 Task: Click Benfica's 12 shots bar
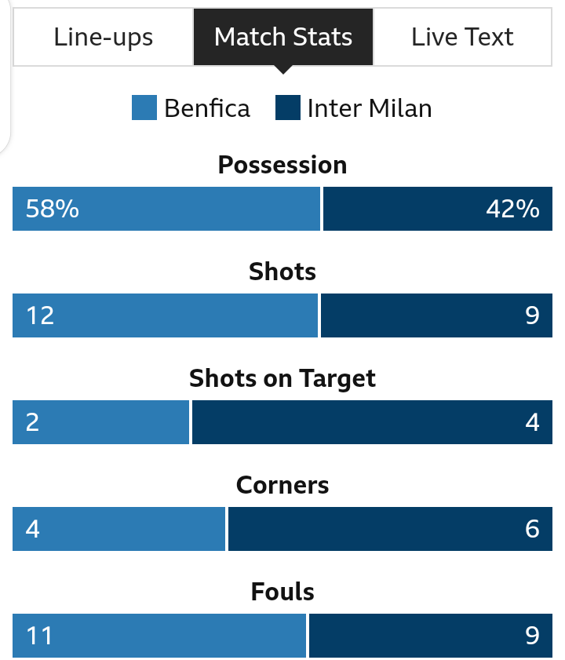(x=165, y=315)
